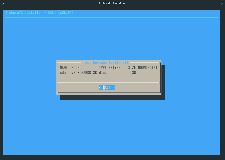Click the MODEL column header
This screenshot has width=225, height=160.
(x=76, y=67)
